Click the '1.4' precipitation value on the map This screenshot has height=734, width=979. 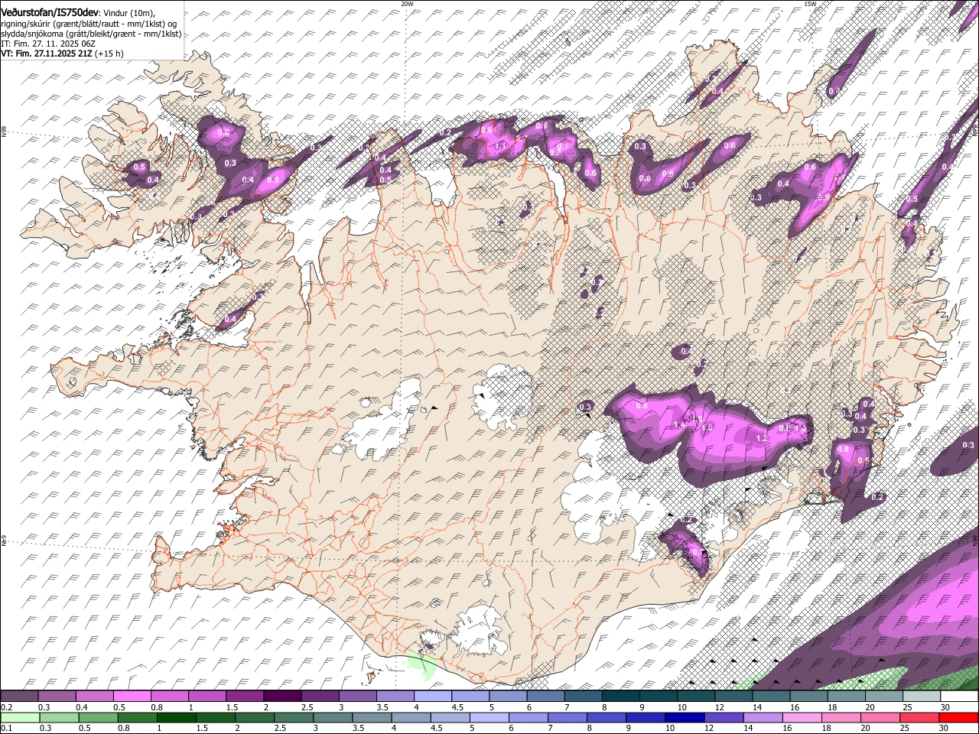[678, 425]
